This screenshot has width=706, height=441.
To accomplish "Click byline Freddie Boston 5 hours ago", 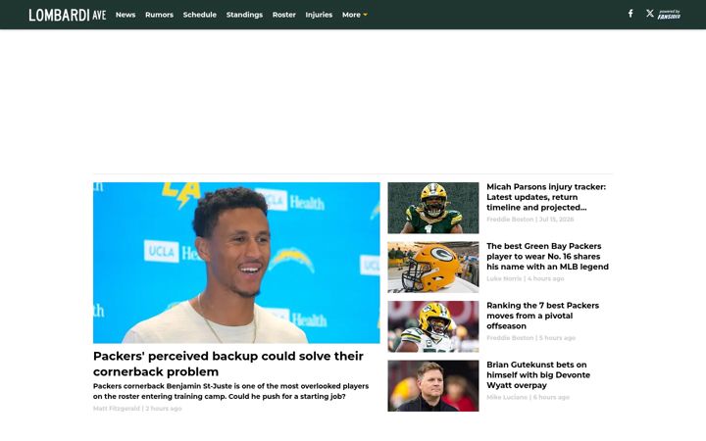I will click(x=530, y=337).
